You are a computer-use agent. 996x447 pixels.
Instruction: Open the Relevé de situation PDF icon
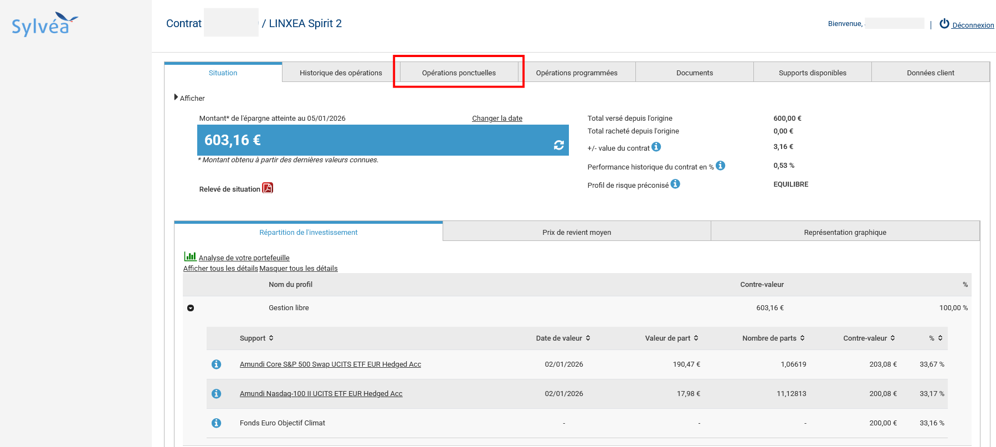click(x=268, y=188)
